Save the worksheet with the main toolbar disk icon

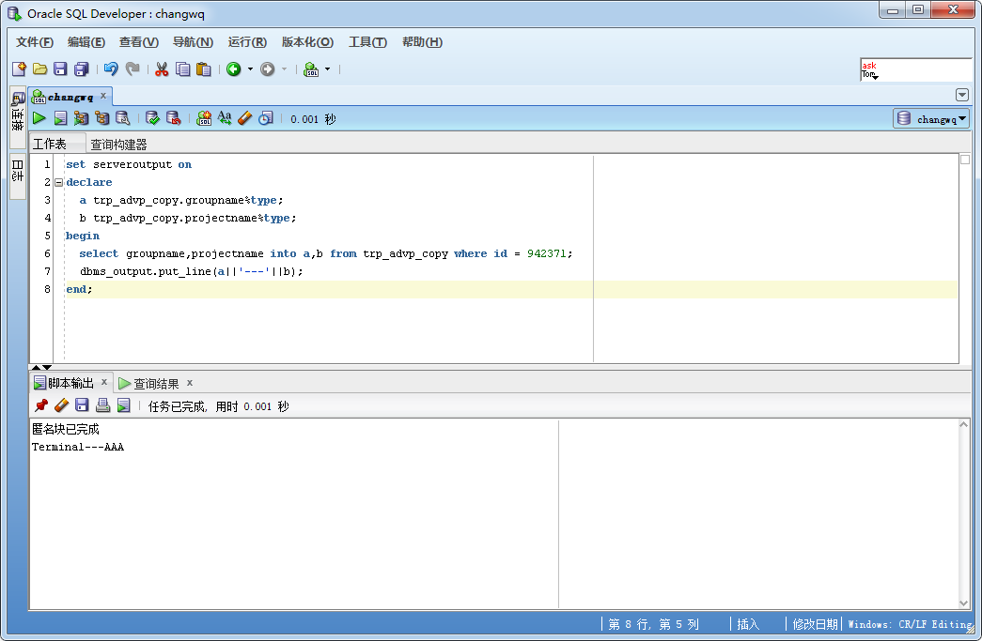(x=60, y=69)
